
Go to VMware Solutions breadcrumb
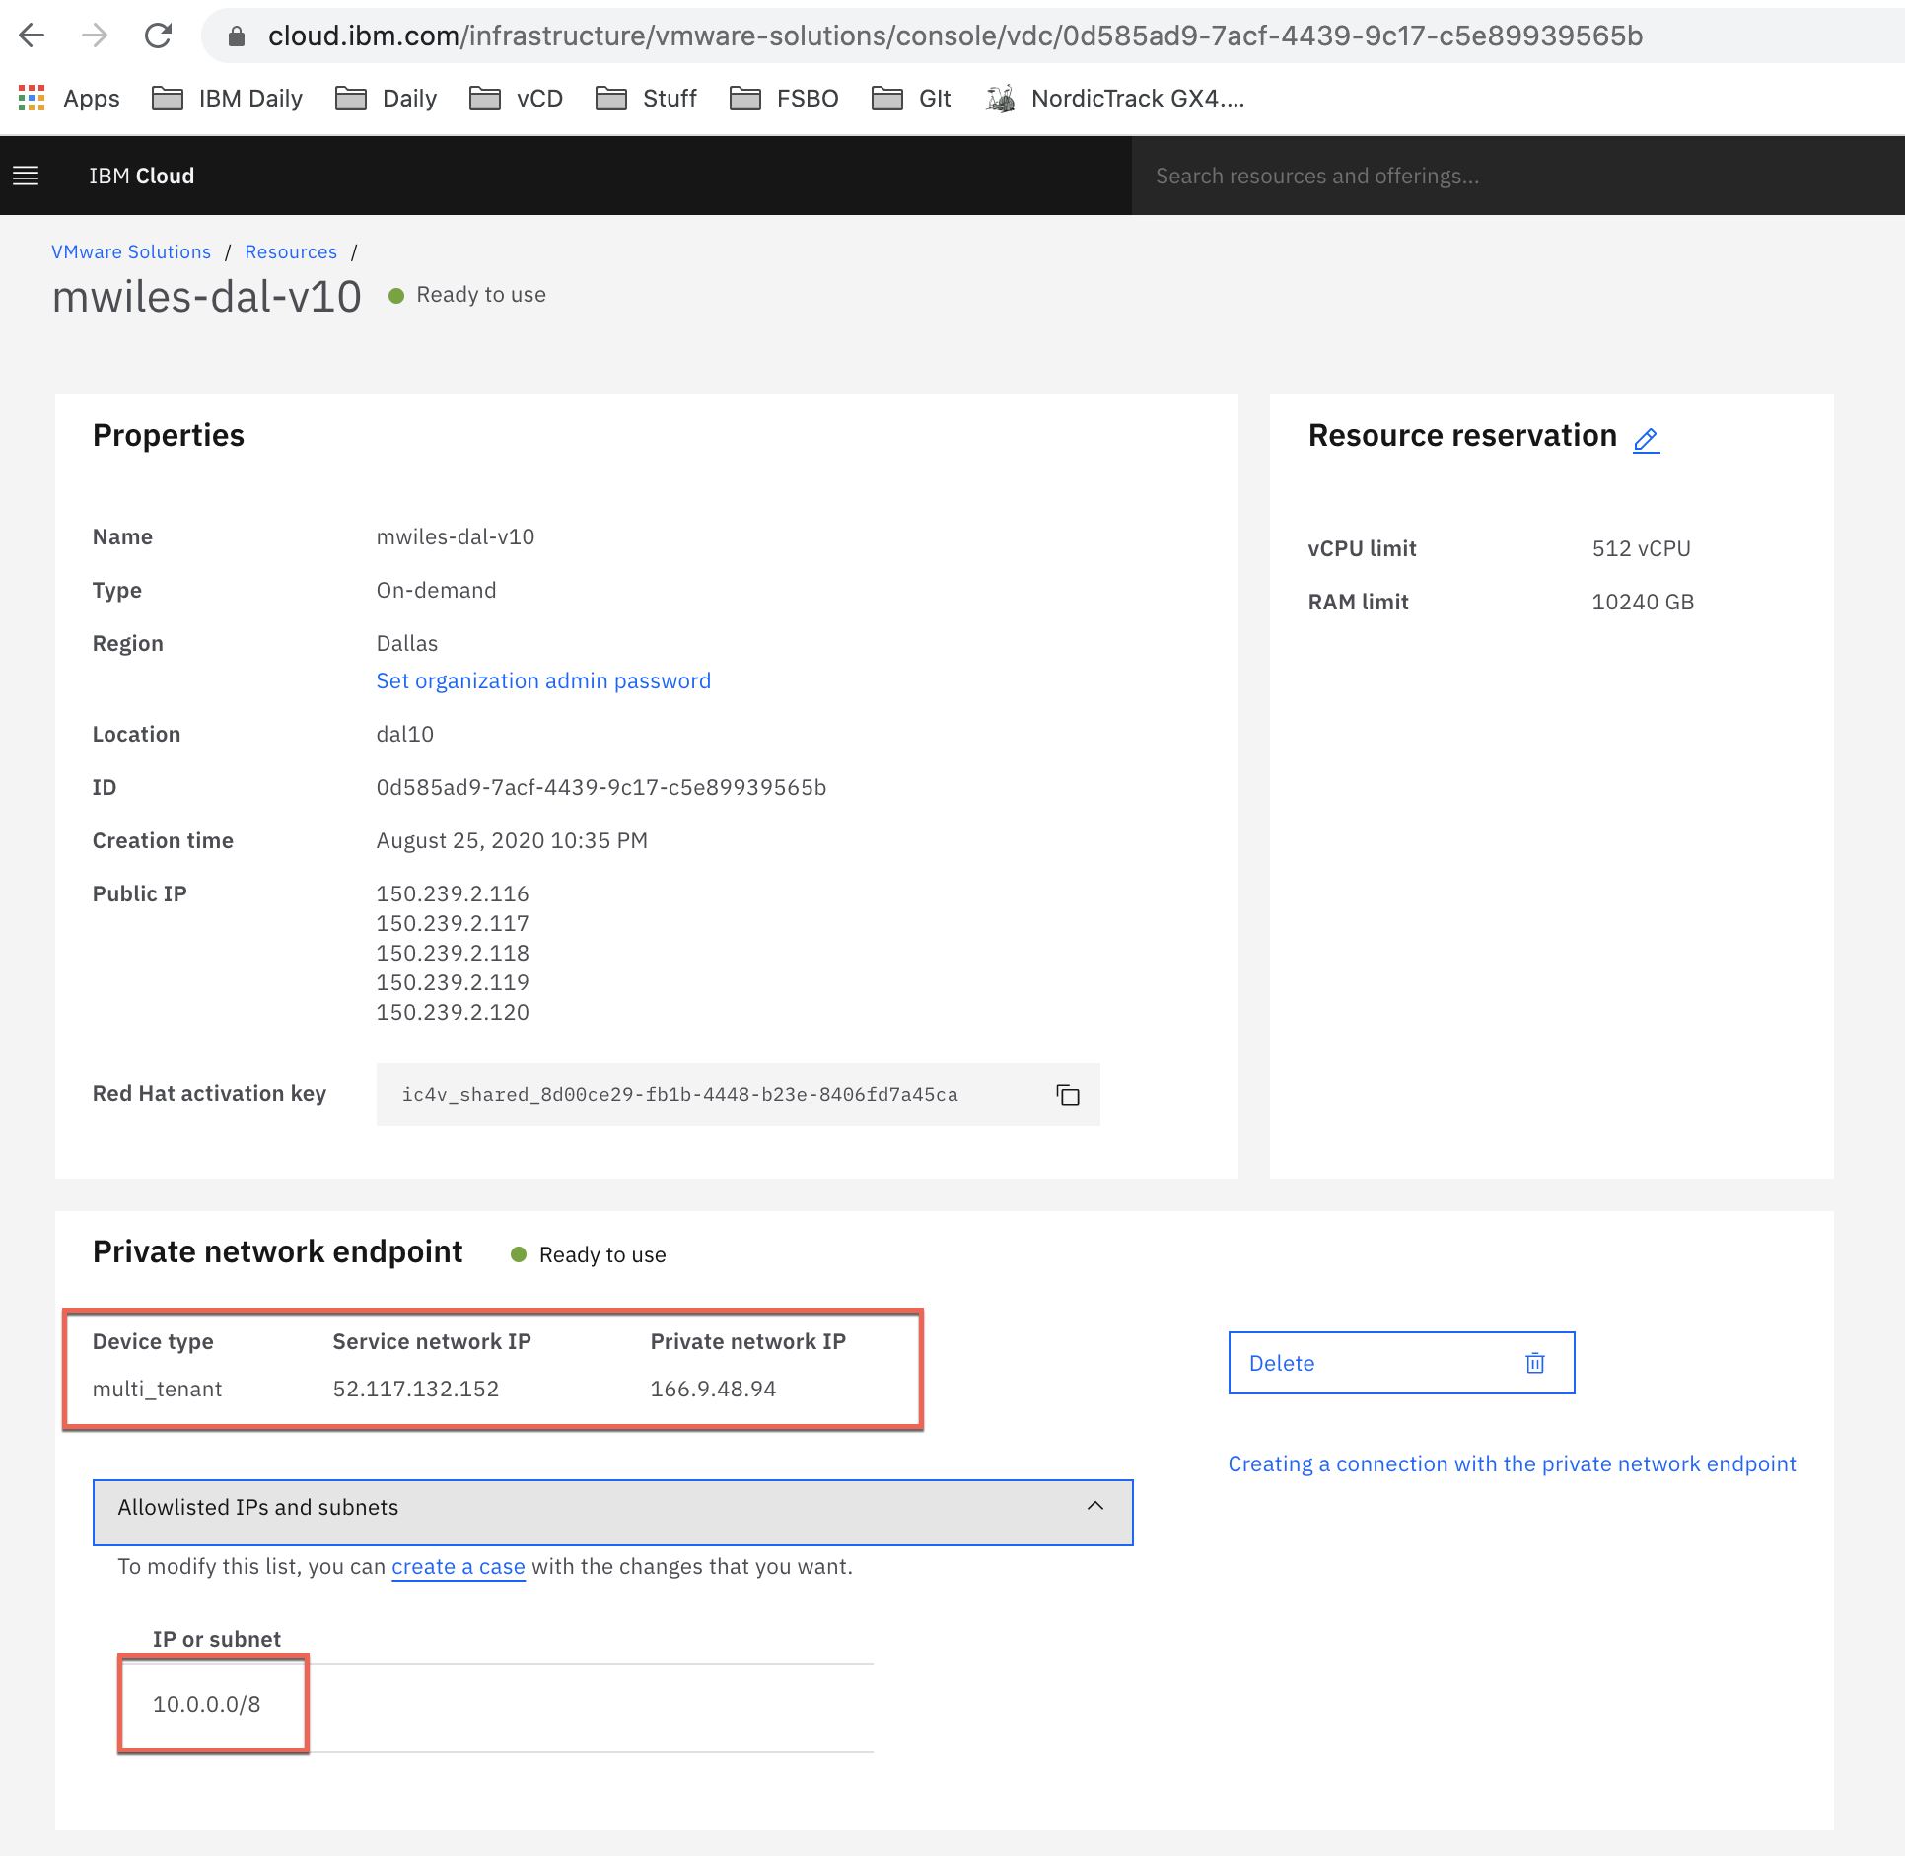[x=131, y=252]
